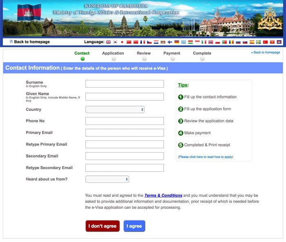Screen dimensions: 286x242
Task: Choose the Vietnamese flag language
Action: tap(273, 42)
